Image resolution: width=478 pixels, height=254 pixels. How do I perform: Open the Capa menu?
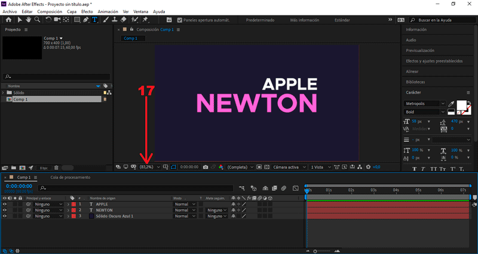click(x=72, y=11)
